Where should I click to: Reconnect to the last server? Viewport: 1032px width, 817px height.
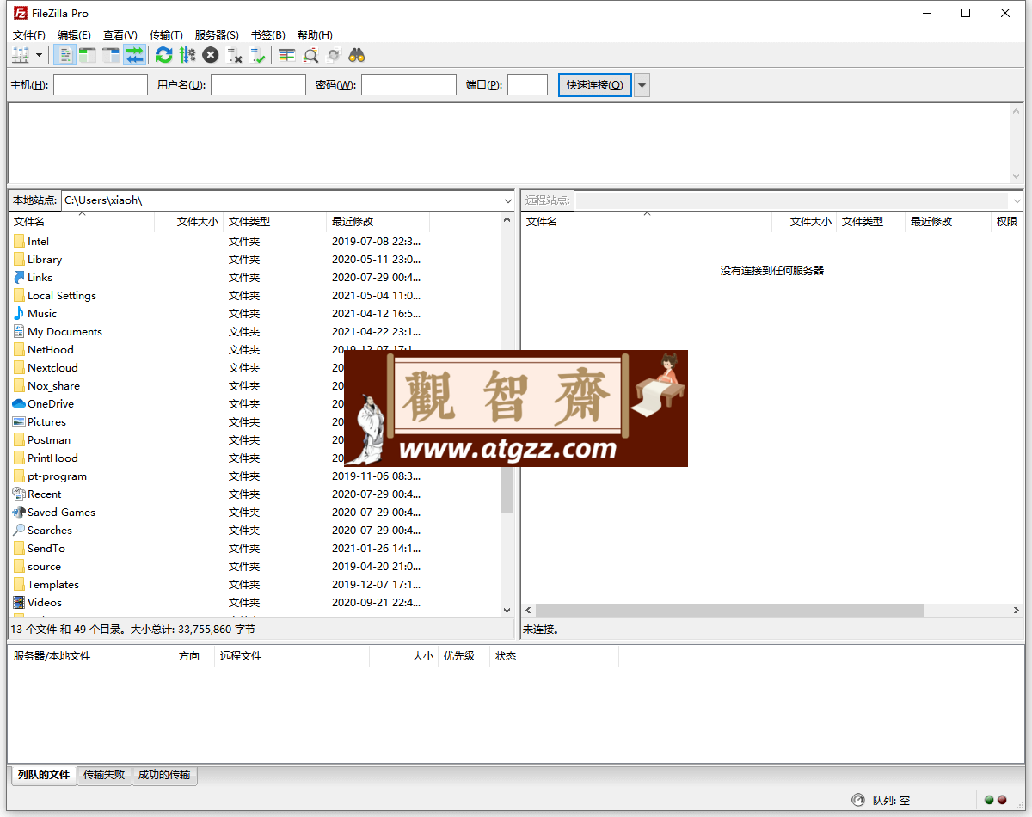pos(257,55)
